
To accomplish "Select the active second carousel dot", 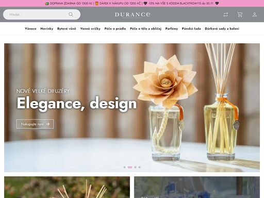I will click(130, 167).
